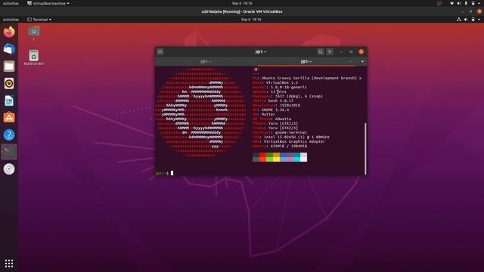Open the Terminal app menu in guest bar
The height and width of the screenshot is (272, 484).
[39, 20]
